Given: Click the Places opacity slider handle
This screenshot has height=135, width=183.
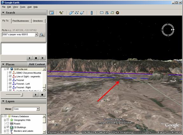Looking at the screenshot, I should pos(22,95).
